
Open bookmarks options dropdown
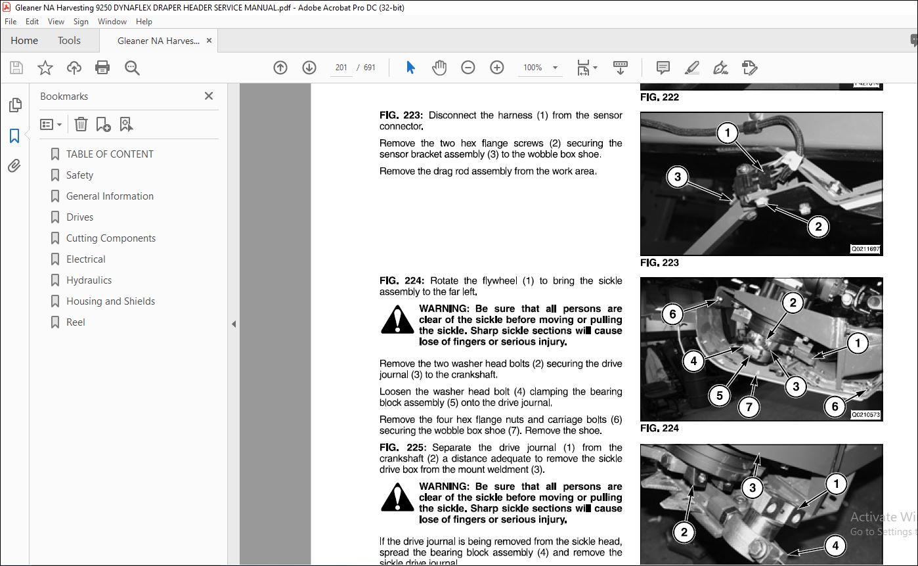pyautogui.click(x=51, y=124)
